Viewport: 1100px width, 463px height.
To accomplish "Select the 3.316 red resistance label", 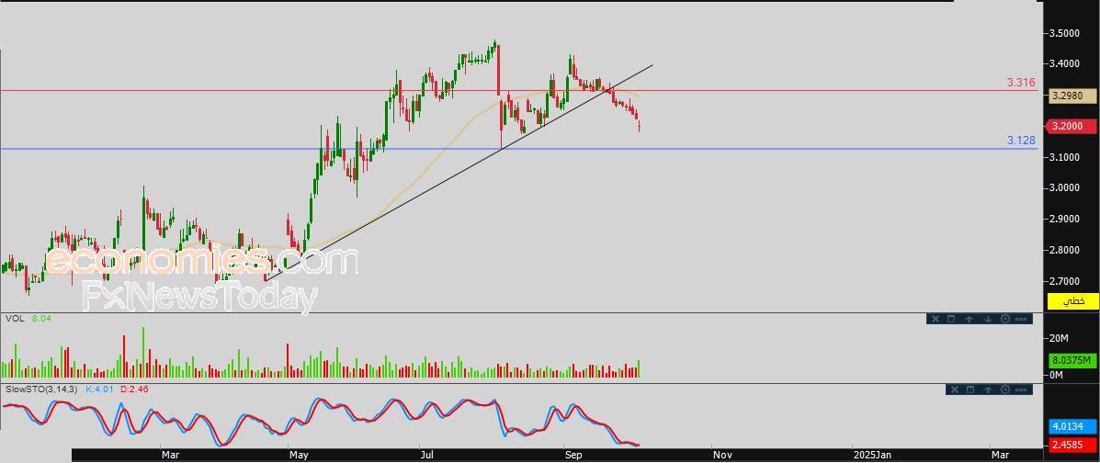I will (x=1021, y=83).
